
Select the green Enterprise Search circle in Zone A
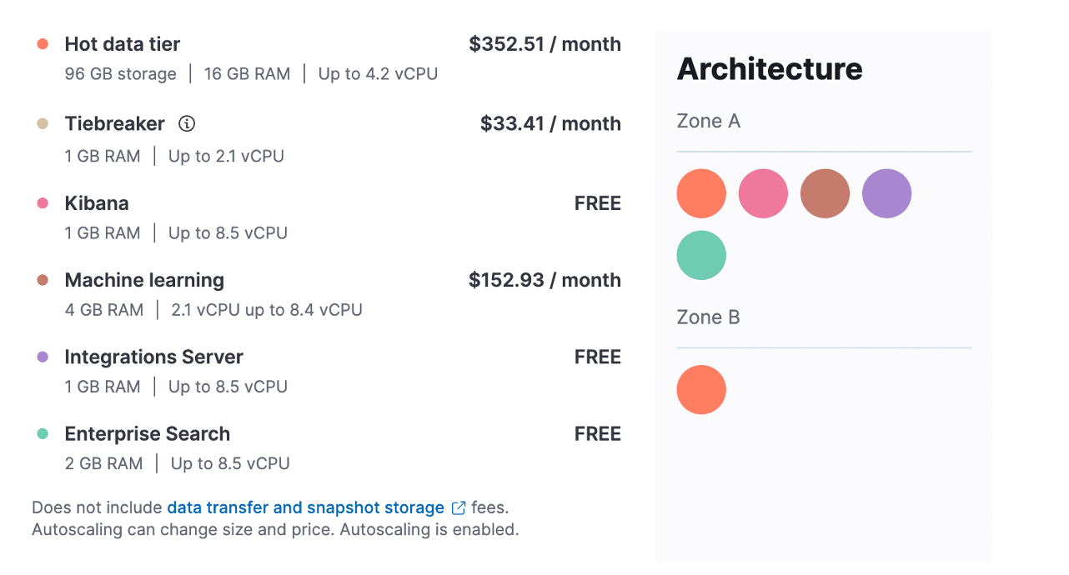click(701, 255)
